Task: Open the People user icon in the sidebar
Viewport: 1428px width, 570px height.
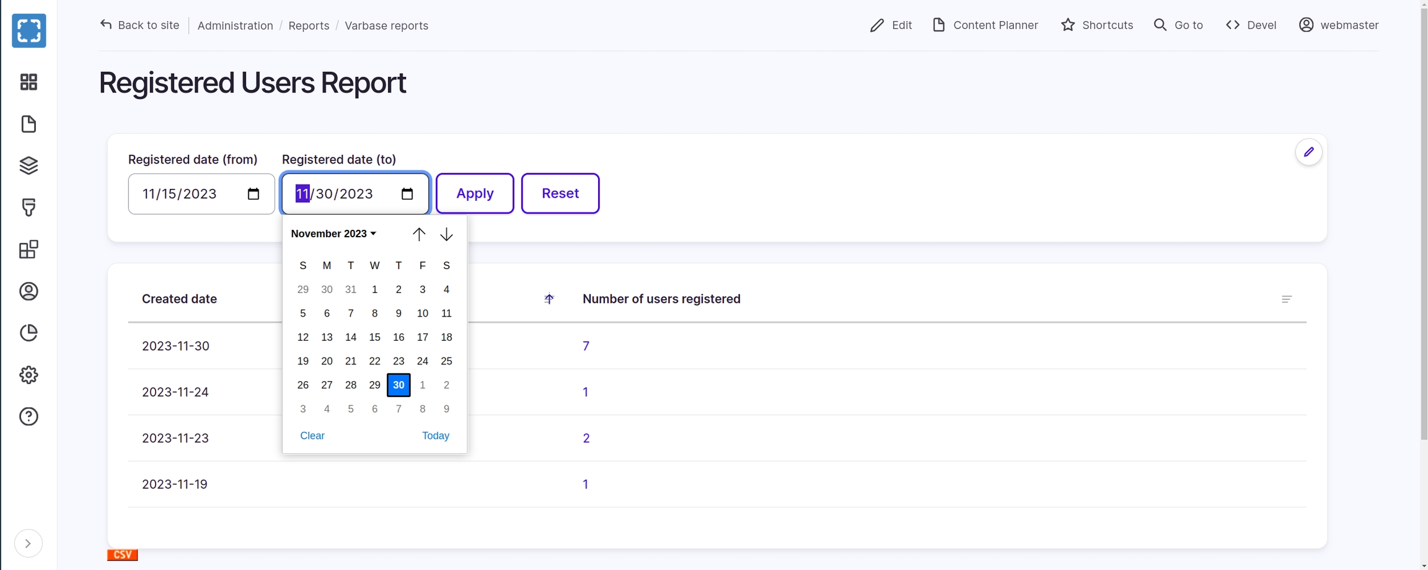Action: point(29,291)
